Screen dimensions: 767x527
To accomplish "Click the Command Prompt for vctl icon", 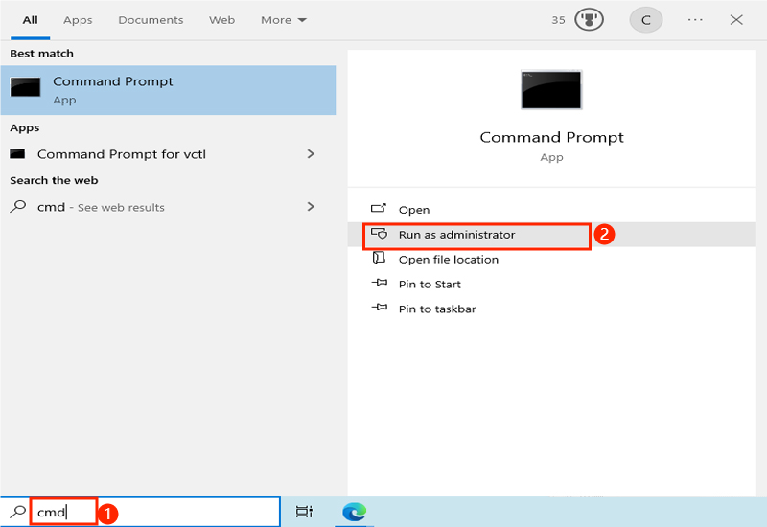I will (x=17, y=154).
